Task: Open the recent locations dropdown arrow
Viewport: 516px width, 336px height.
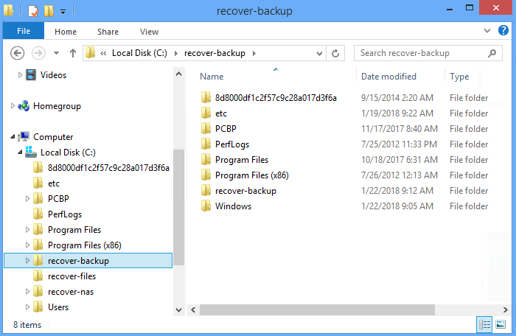Action: click(x=56, y=53)
